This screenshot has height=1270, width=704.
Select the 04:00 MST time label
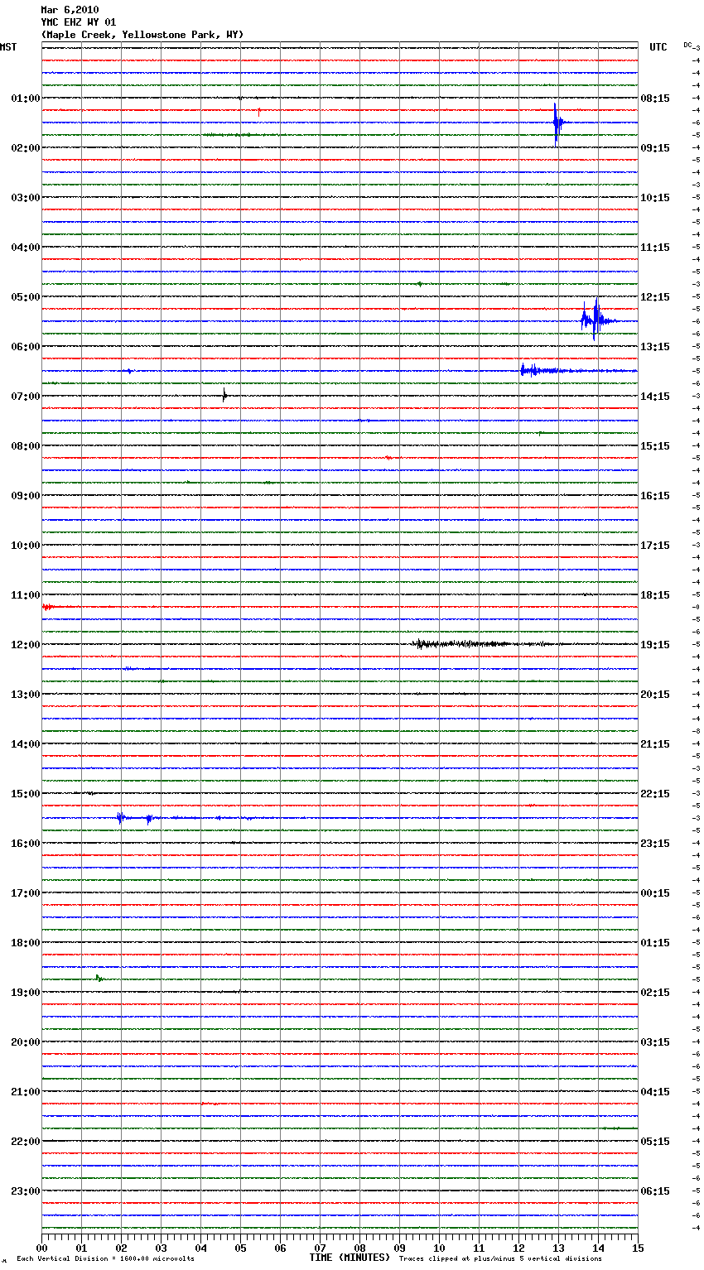point(26,248)
